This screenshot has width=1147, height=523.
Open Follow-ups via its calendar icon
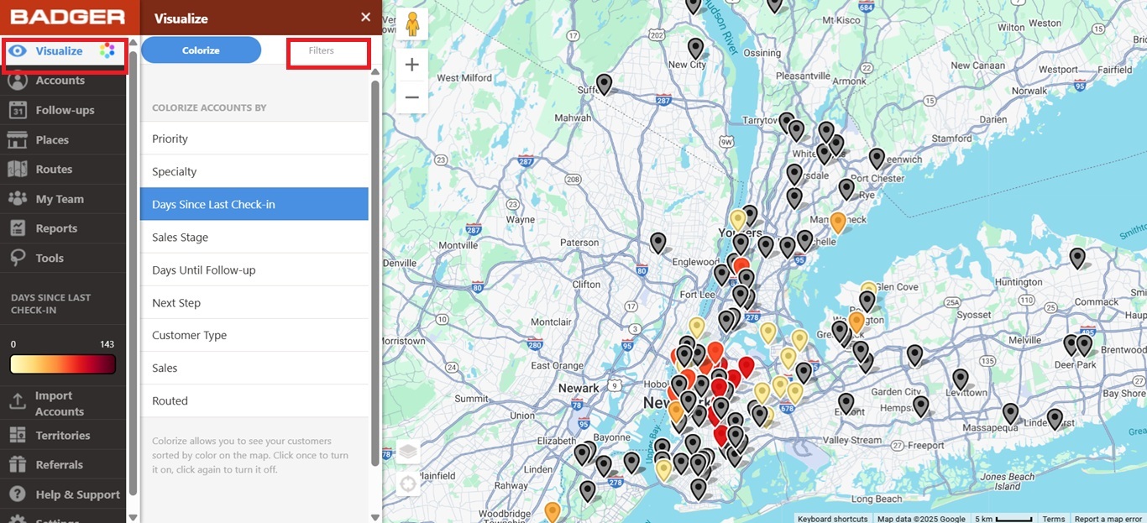click(x=18, y=110)
